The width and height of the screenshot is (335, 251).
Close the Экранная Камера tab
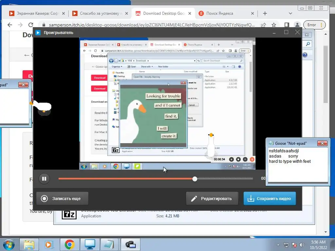click(x=63, y=13)
